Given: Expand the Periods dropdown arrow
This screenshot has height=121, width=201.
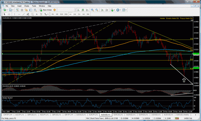Looking at the screenshot, I should tap(120, 10).
